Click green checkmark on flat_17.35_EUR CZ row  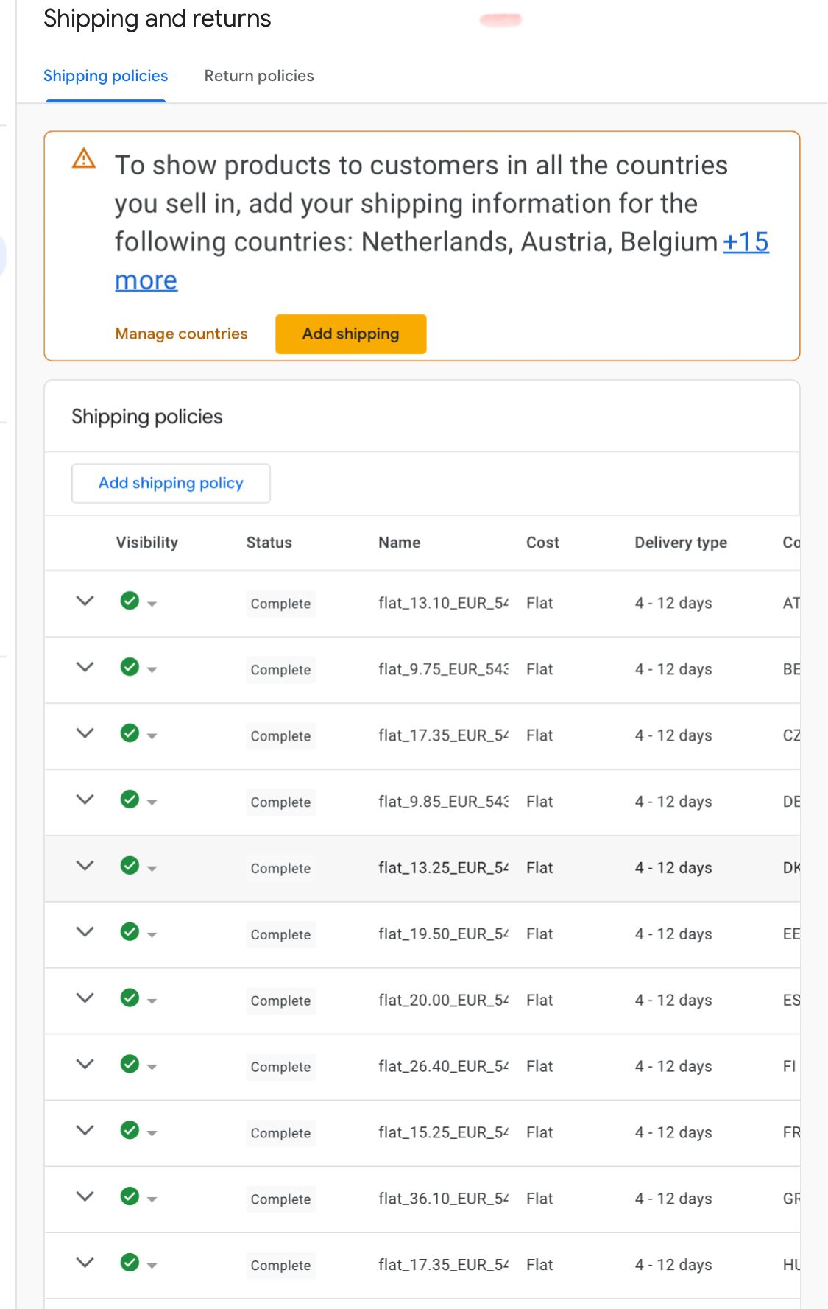pyautogui.click(x=130, y=733)
